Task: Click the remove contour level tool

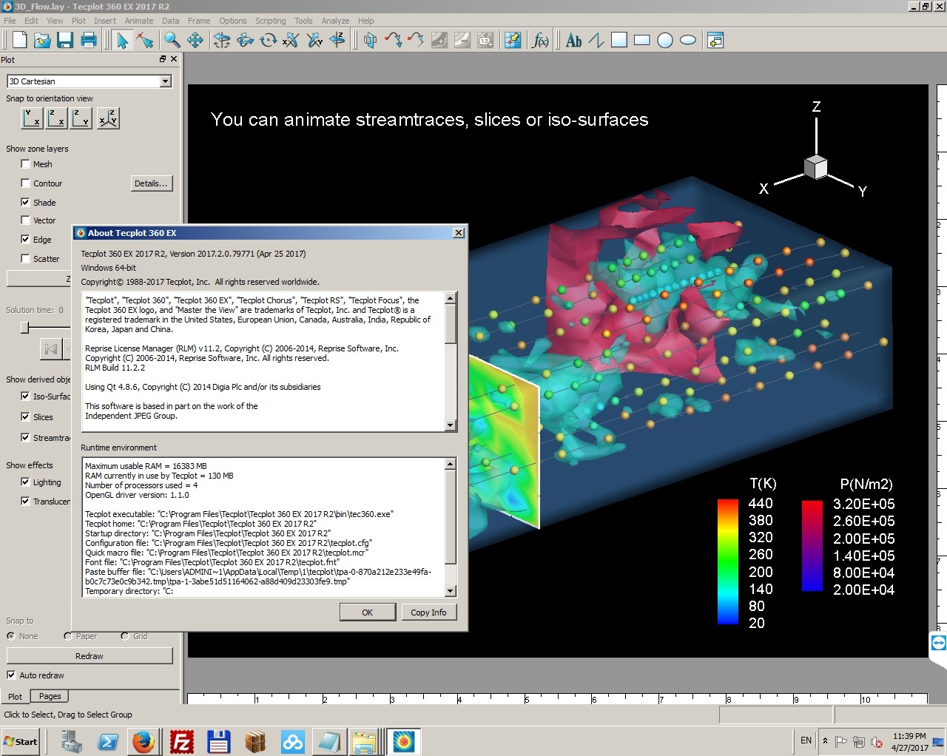Action: pos(462,41)
